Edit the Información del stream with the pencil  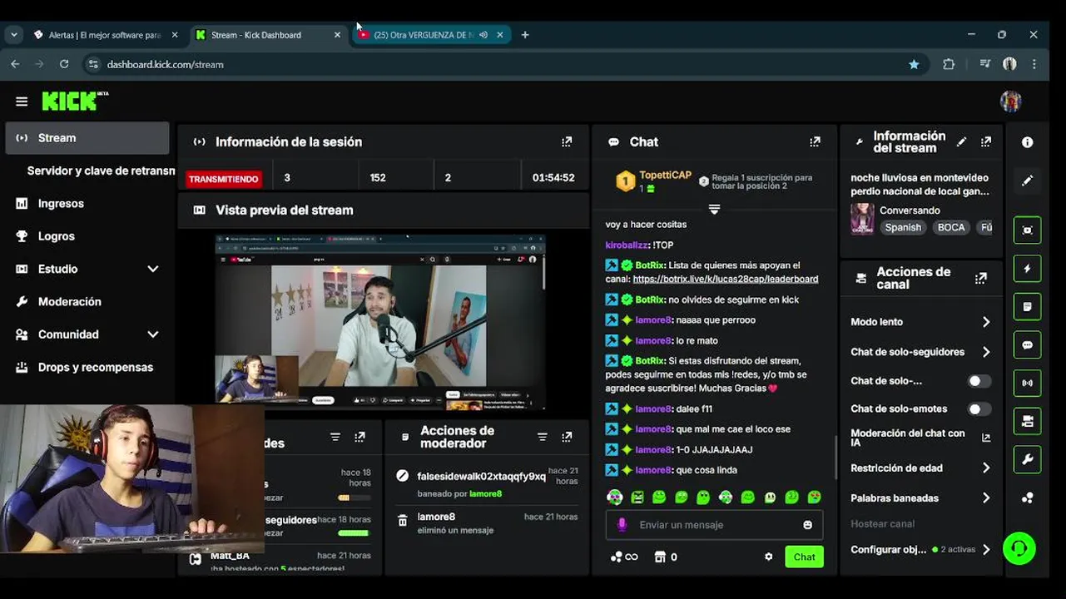point(961,142)
